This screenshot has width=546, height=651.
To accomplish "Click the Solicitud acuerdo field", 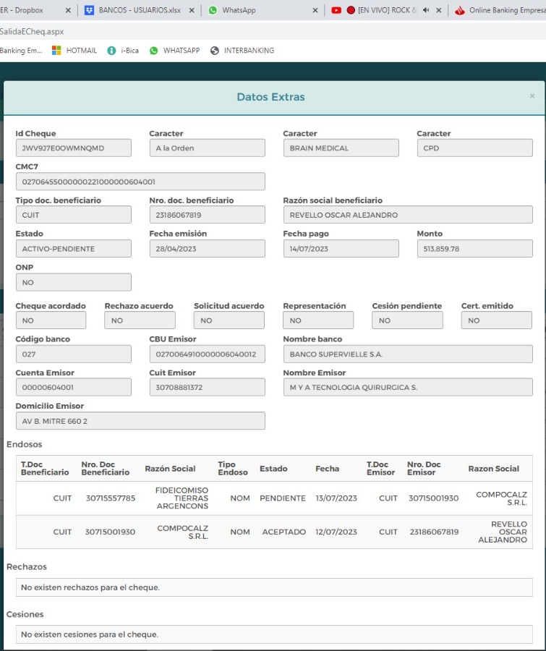I will pyautogui.click(x=229, y=320).
